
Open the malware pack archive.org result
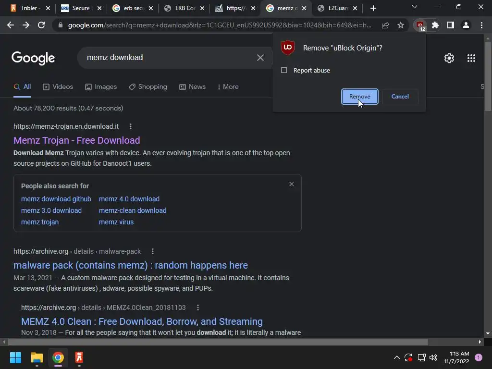tap(131, 265)
